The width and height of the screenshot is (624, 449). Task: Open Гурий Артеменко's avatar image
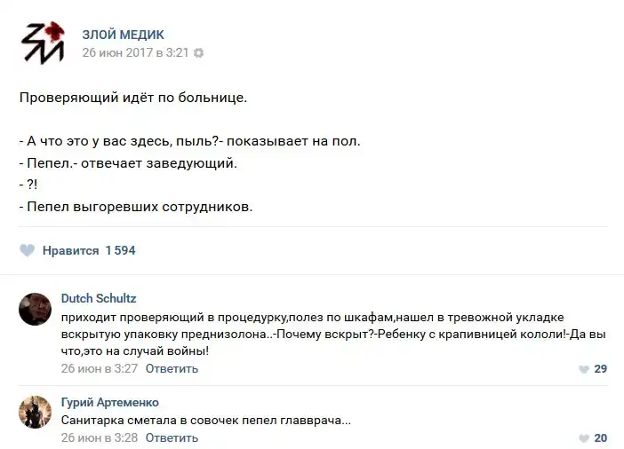(36, 412)
